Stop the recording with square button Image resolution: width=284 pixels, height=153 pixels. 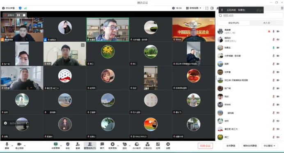click(x=24, y=15)
